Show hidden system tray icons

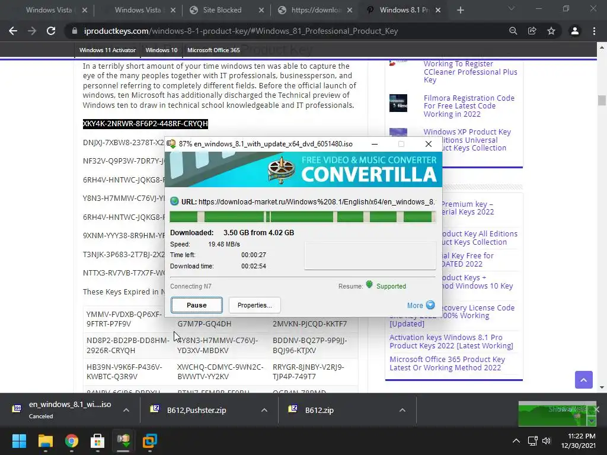click(x=516, y=441)
